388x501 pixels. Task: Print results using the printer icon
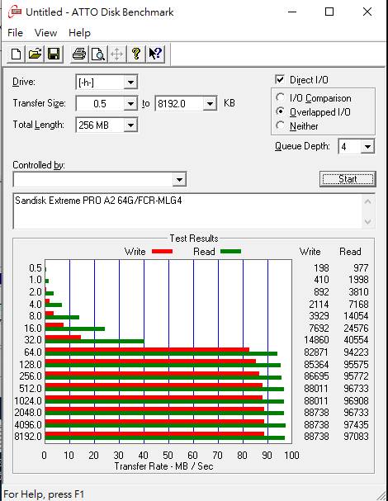pos(79,54)
